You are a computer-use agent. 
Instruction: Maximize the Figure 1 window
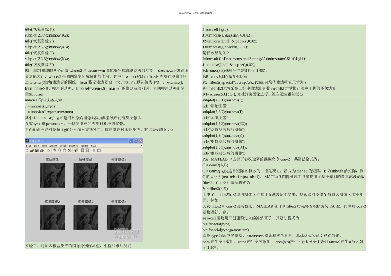[x=136, y=140]
